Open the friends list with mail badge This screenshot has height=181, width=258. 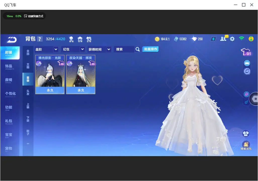(224, 38)
